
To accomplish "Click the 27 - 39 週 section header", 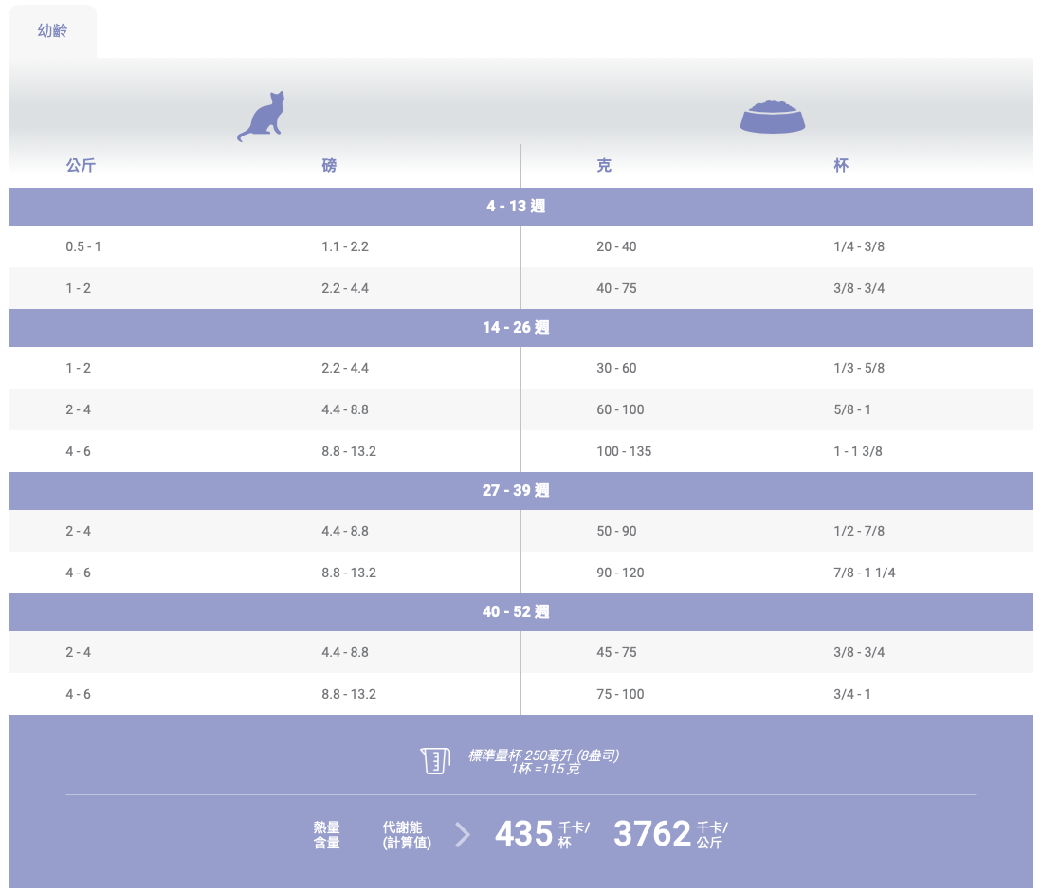I will coord(517,490).
